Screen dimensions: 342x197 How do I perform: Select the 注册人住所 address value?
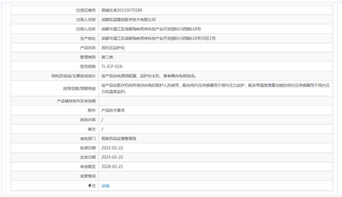pos(151,29)
